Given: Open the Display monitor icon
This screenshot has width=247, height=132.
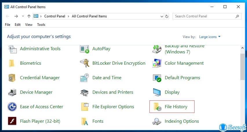Looking at the screenshot, I should [x=157, y=92].
